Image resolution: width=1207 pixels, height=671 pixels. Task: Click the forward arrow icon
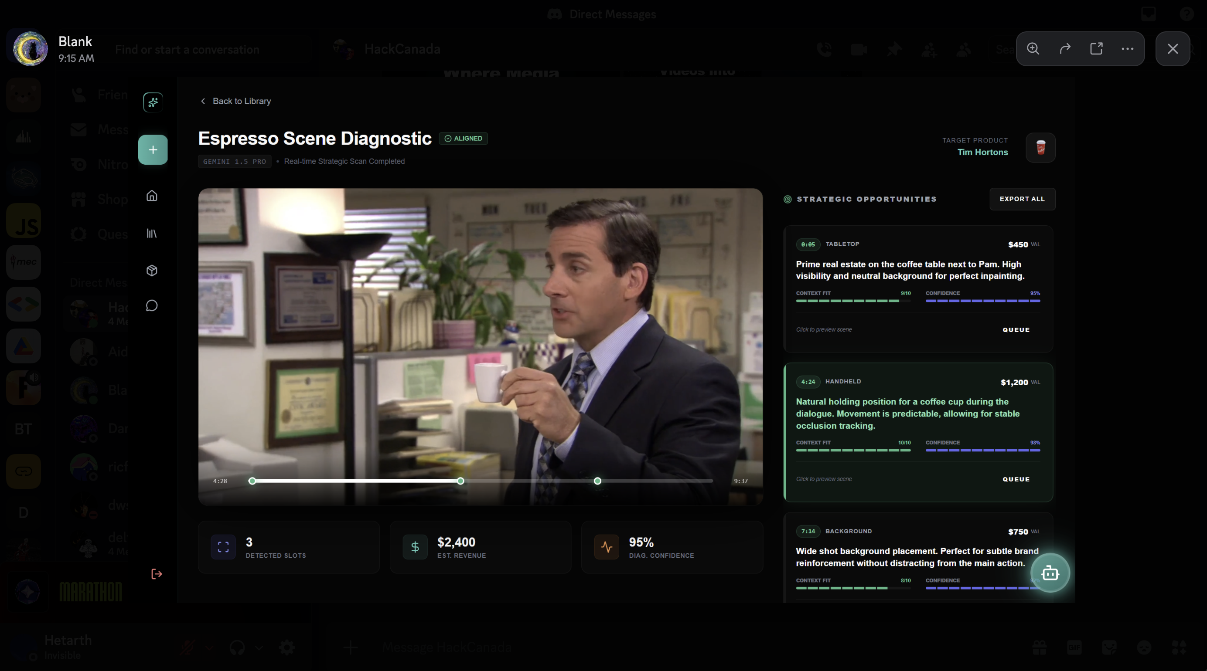pyautogui.click(x=1064, y=49)
